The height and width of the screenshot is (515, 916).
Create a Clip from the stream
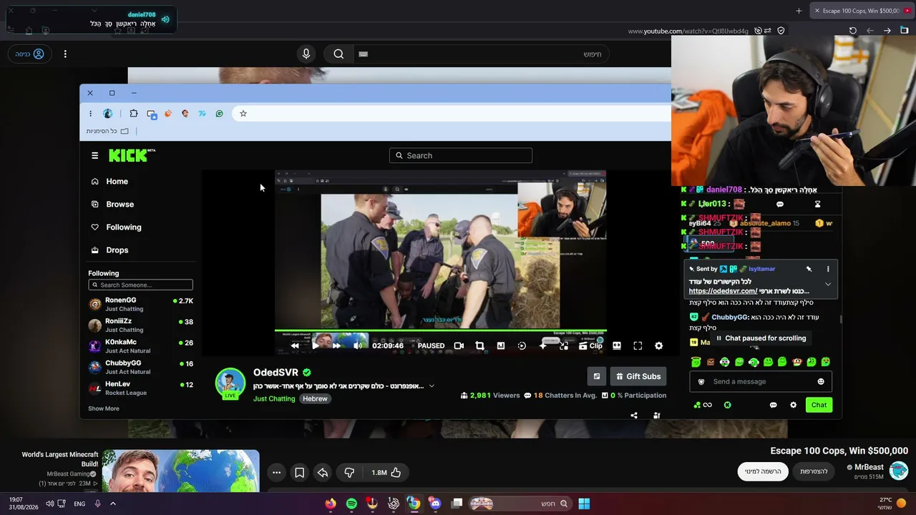point(590,345)
